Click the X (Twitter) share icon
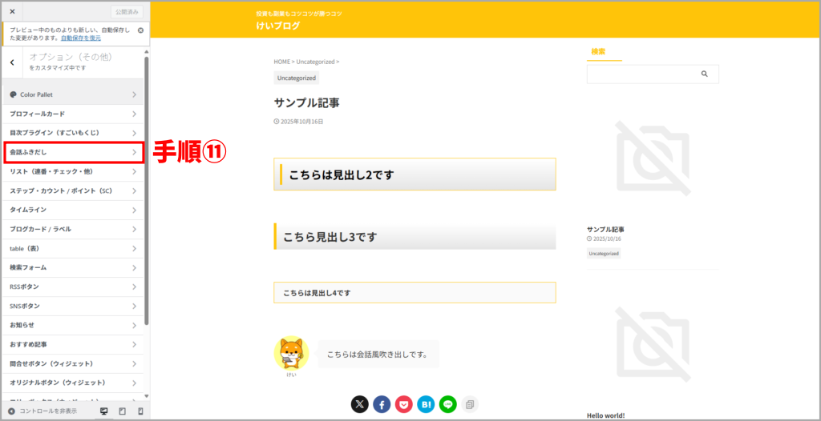The image size is (821, 421). (360, 404)
